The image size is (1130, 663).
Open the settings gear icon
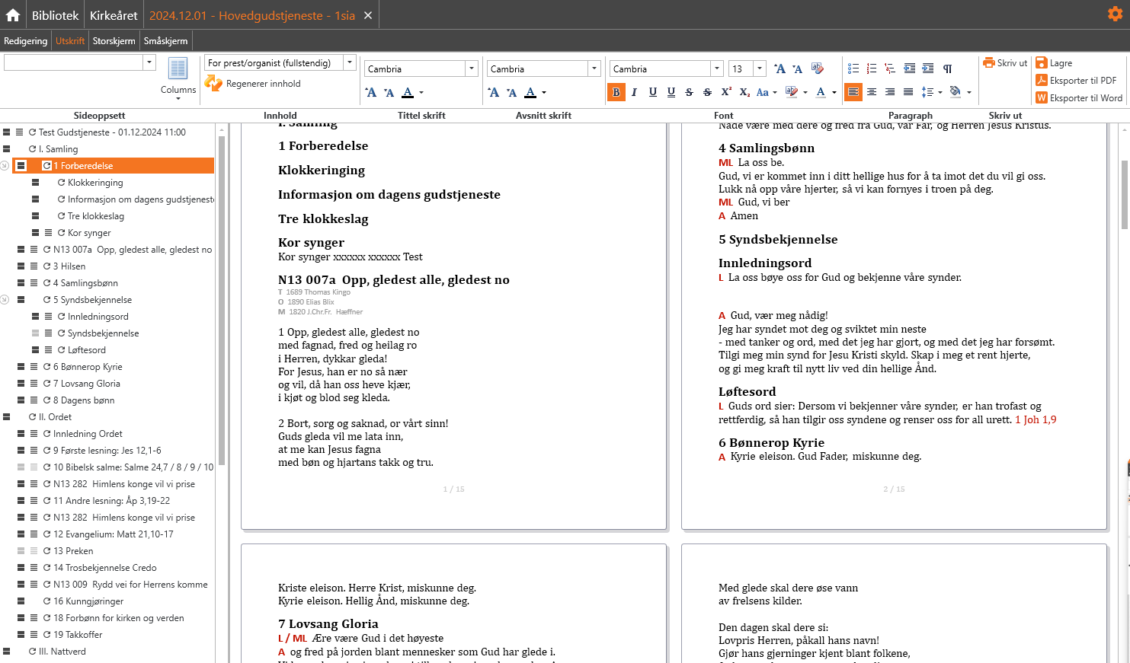1115,14
